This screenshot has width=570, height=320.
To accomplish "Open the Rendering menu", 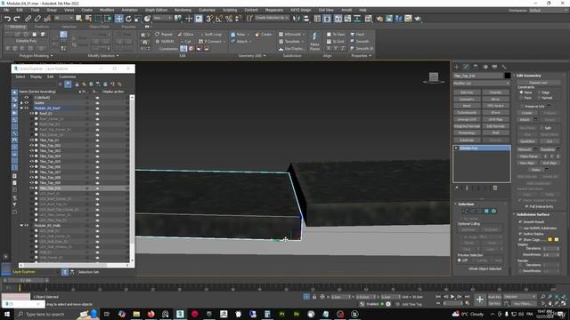I will tap(183, 10).
